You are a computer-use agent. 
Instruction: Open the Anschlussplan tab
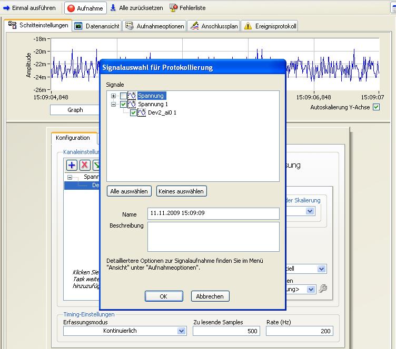214,26
